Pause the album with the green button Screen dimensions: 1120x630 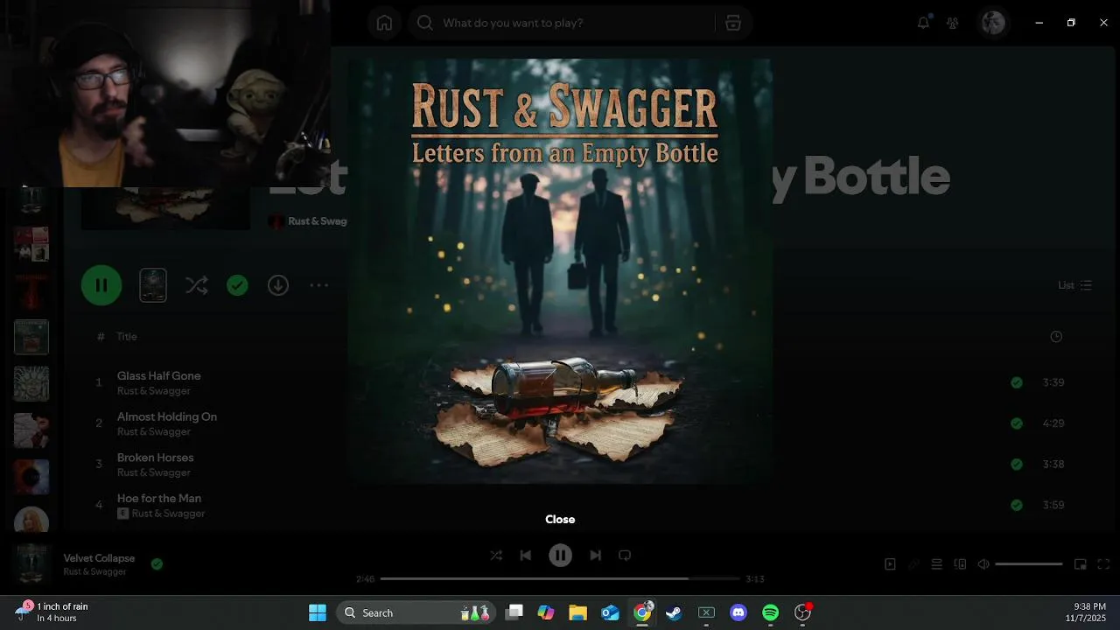pyautogui.click(x=101, y=285)
